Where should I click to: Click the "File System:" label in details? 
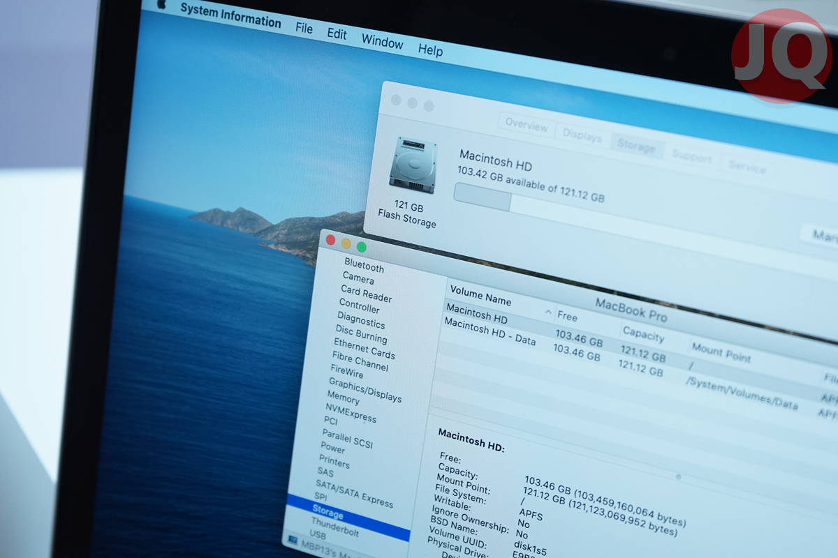click(460, 492)
